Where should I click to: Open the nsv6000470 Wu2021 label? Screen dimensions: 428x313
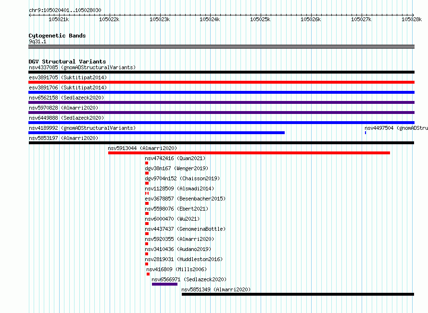click(172, 219)
